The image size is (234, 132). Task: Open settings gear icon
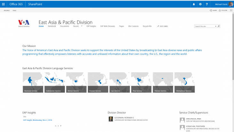click(200, 4)
